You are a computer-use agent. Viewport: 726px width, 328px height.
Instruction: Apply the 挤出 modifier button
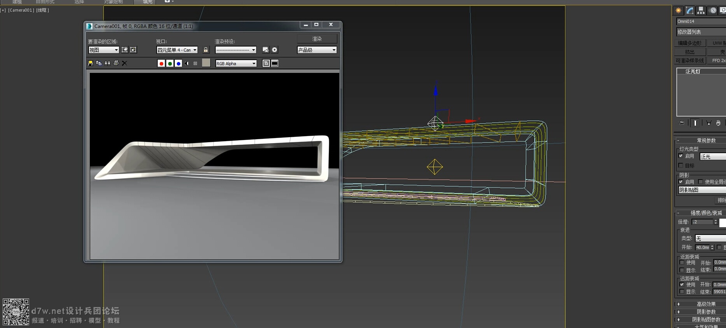690,52
